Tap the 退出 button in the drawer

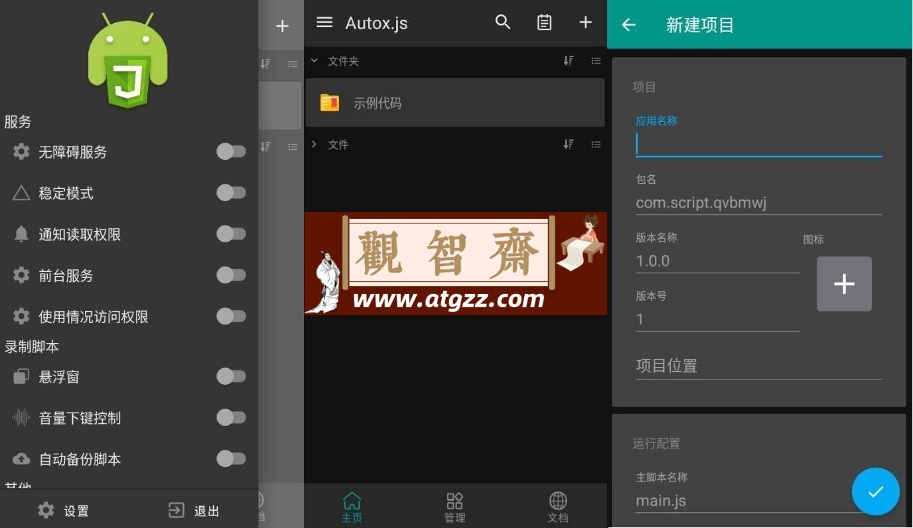point(194,511)
